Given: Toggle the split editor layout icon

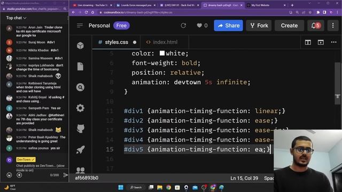Looking at the screenshot, I should pyautogui.click(x=308, y=42).
